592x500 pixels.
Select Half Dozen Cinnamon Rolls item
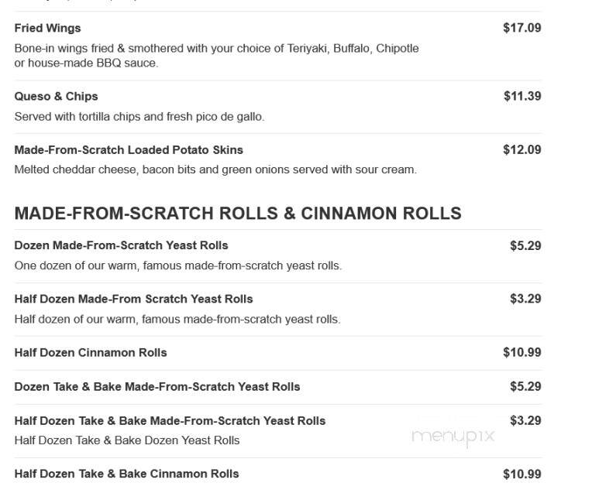91,353
